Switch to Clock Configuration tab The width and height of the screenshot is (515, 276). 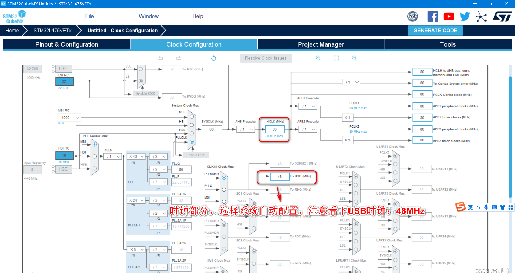pyautogui.click(x=194, y=44)
